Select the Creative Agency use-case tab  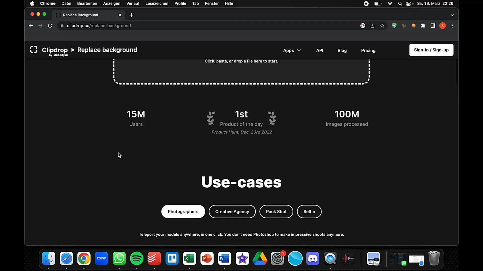click(232, 212)
